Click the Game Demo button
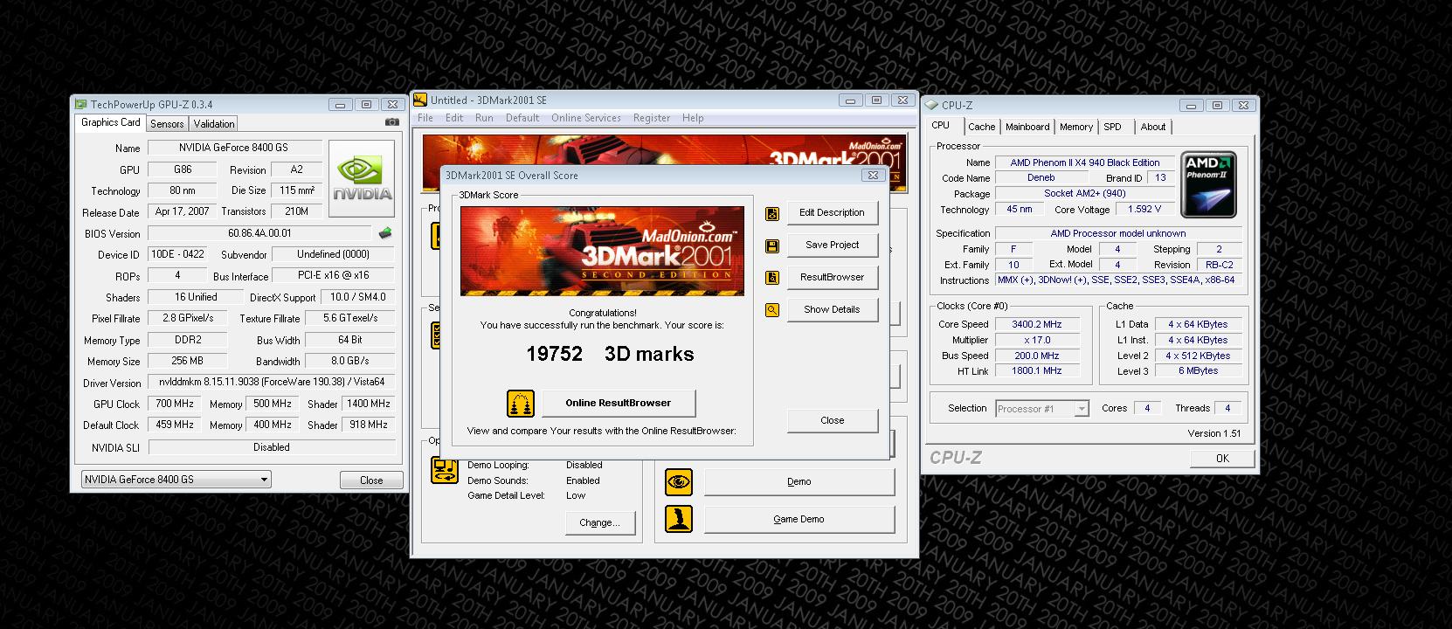The image size is (1452, 629). (x=799, y=519)
